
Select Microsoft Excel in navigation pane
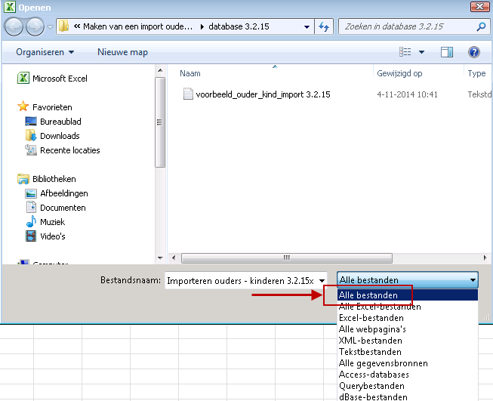[59, 79]
